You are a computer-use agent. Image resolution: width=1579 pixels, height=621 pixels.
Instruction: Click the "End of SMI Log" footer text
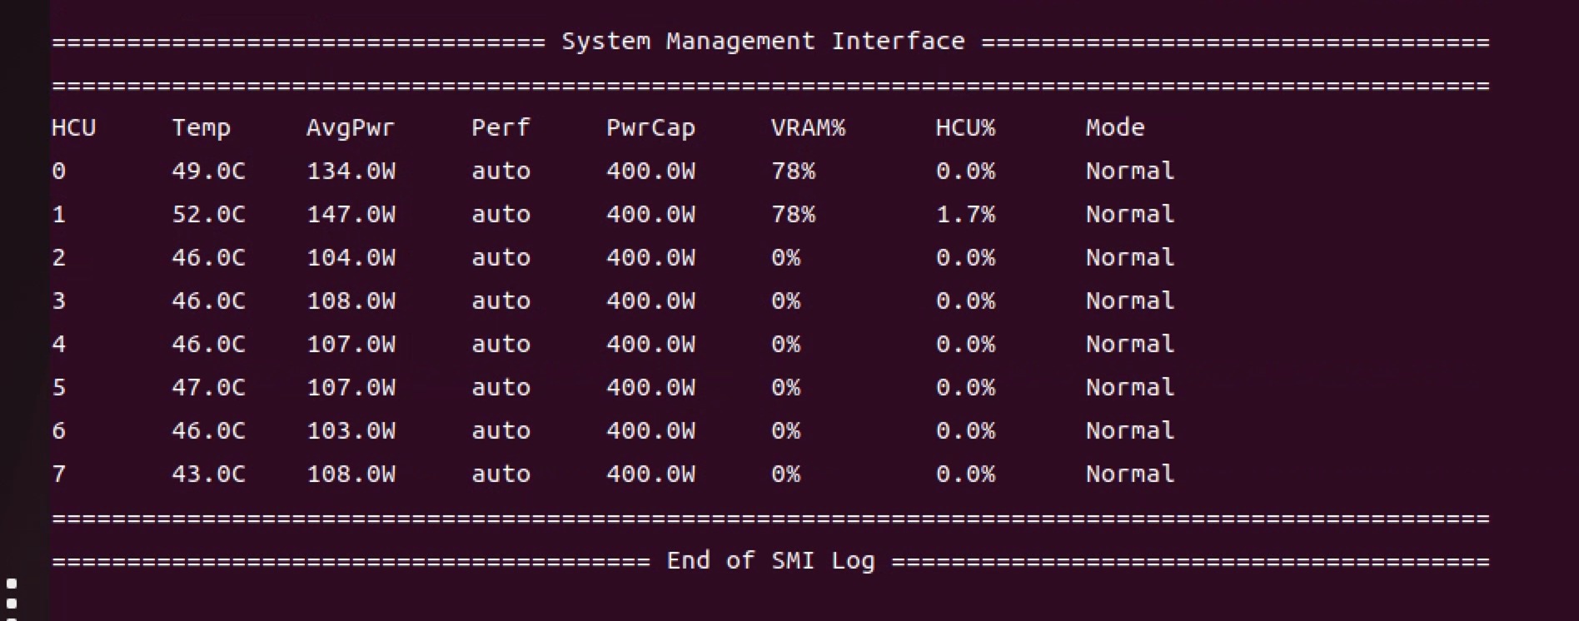(x=770, y=560)
